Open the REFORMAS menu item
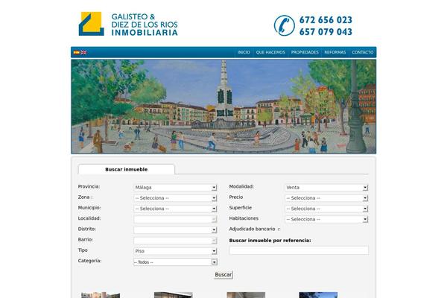 point(335,52)
